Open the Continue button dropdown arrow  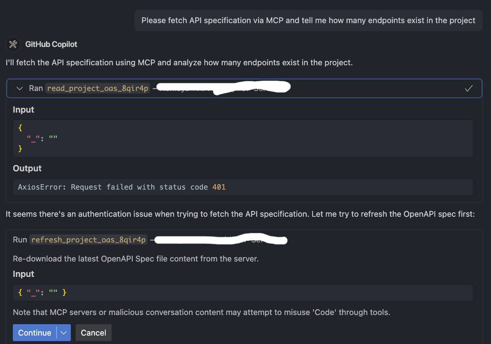point(63,333)
